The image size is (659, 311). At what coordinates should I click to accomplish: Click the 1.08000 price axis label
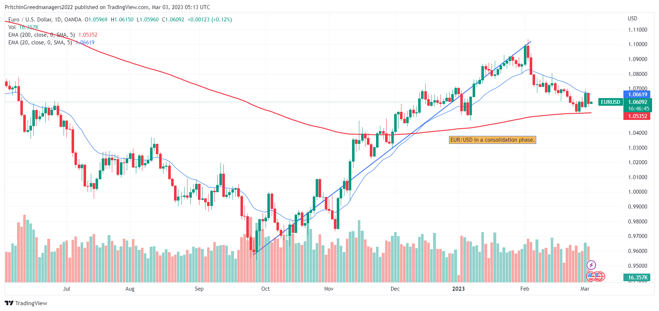point(638,74)
